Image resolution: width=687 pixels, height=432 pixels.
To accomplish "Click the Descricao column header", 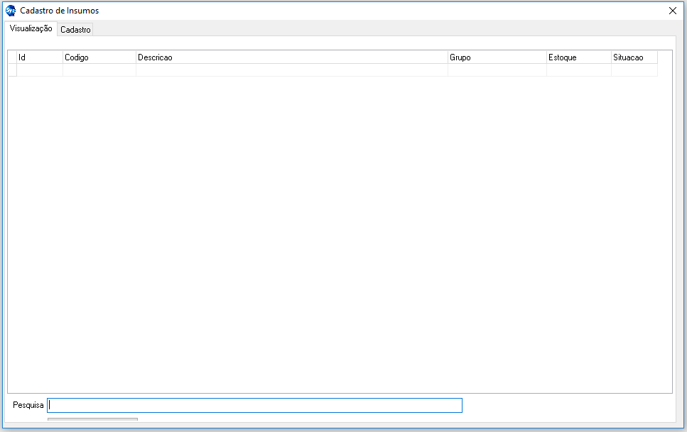I will (x=291, y=57).
